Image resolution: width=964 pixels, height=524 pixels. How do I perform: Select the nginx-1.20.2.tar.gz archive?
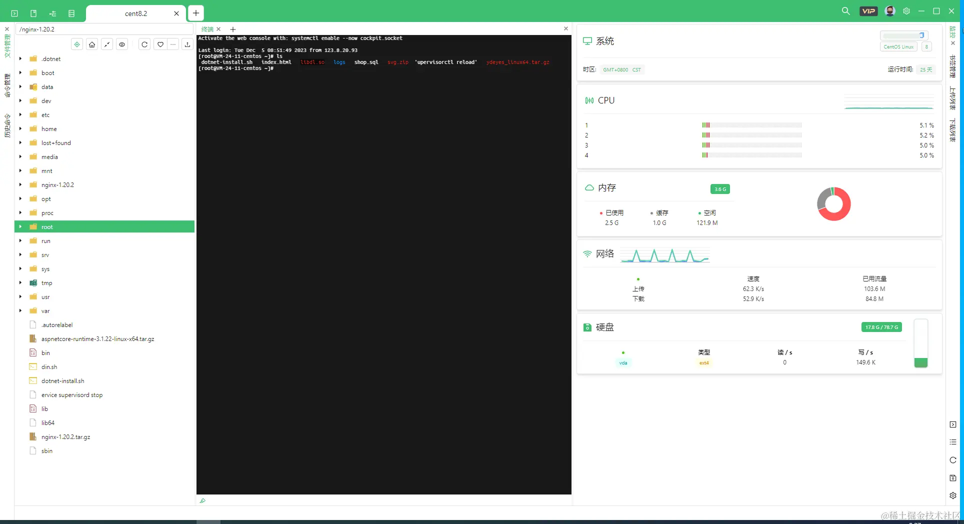[104, 436]
